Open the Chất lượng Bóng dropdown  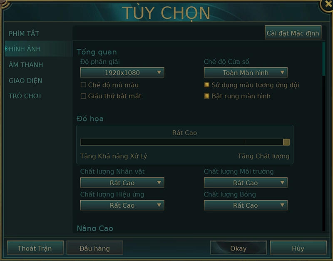[x=245, y=205]
